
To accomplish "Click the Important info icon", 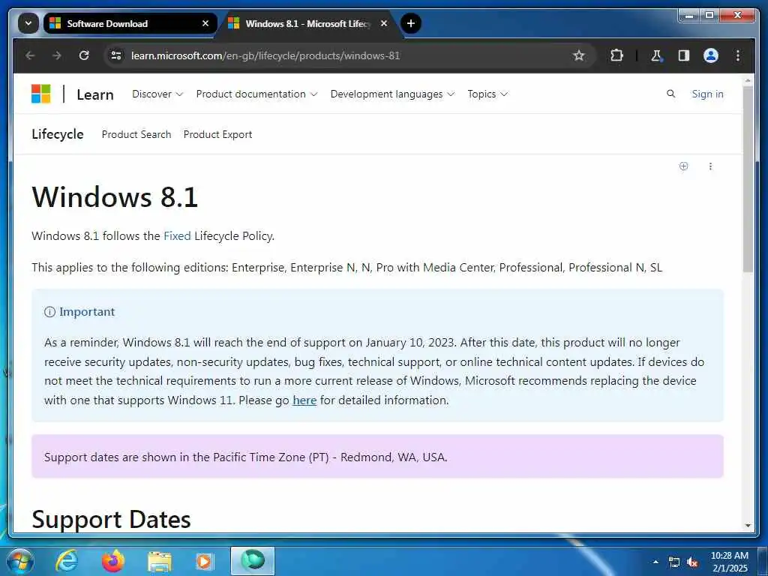I will 49,312.
